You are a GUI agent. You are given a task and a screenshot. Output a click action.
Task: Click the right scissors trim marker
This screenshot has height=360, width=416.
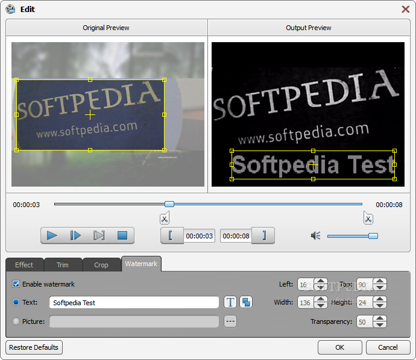368,218
